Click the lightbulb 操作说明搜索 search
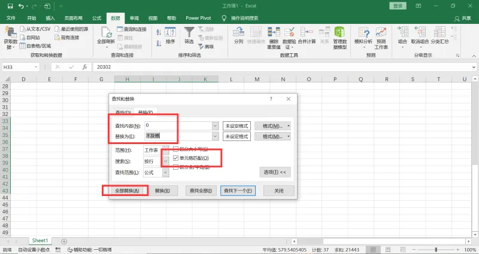This screenshot has width=479, height=254. click(x=240, y=18)
